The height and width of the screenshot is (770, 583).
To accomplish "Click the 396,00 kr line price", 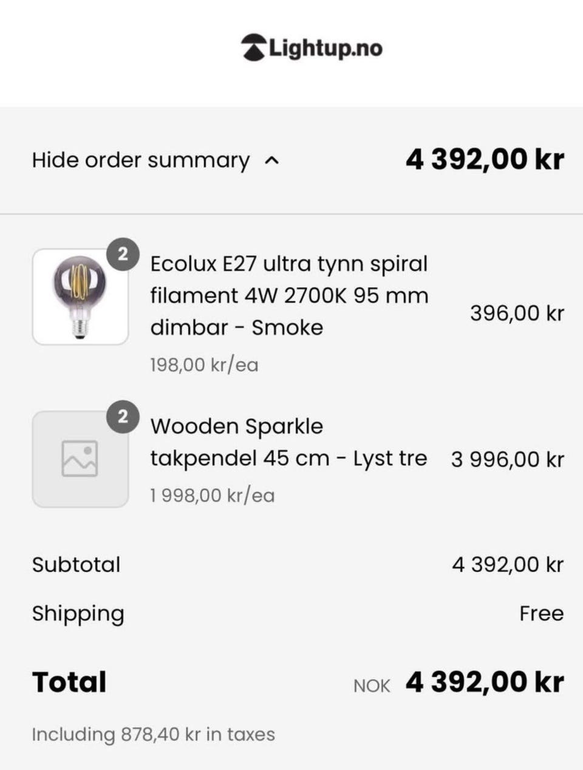I will 517,314.
